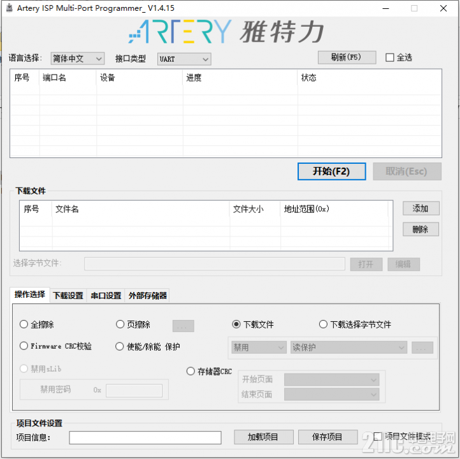Click the ellipsis button beside 页擦除
Screen dimensions: 460x459
pos(183,326)
